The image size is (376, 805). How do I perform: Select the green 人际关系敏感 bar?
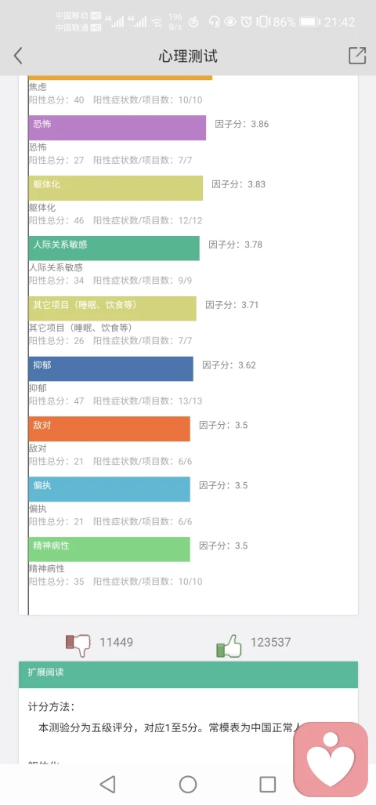click(114, 248)
